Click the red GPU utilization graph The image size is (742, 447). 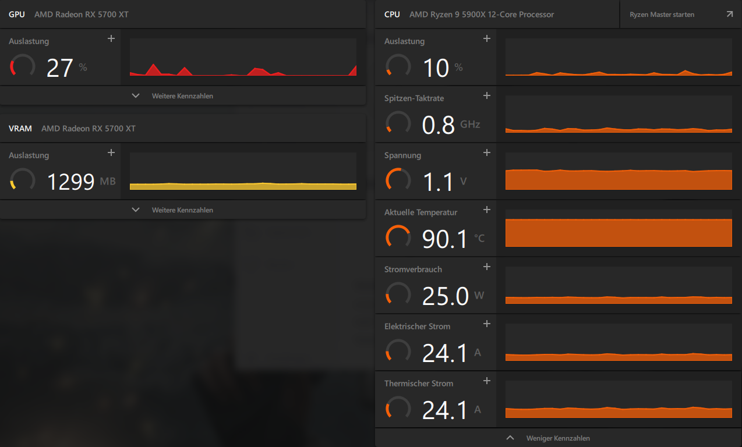tap(243, 57)
